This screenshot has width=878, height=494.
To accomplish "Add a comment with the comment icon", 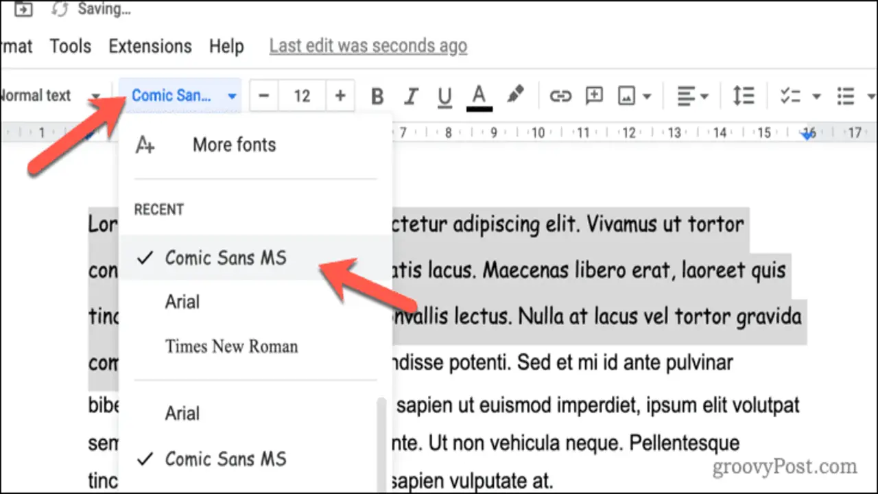I will coord(594,96).
